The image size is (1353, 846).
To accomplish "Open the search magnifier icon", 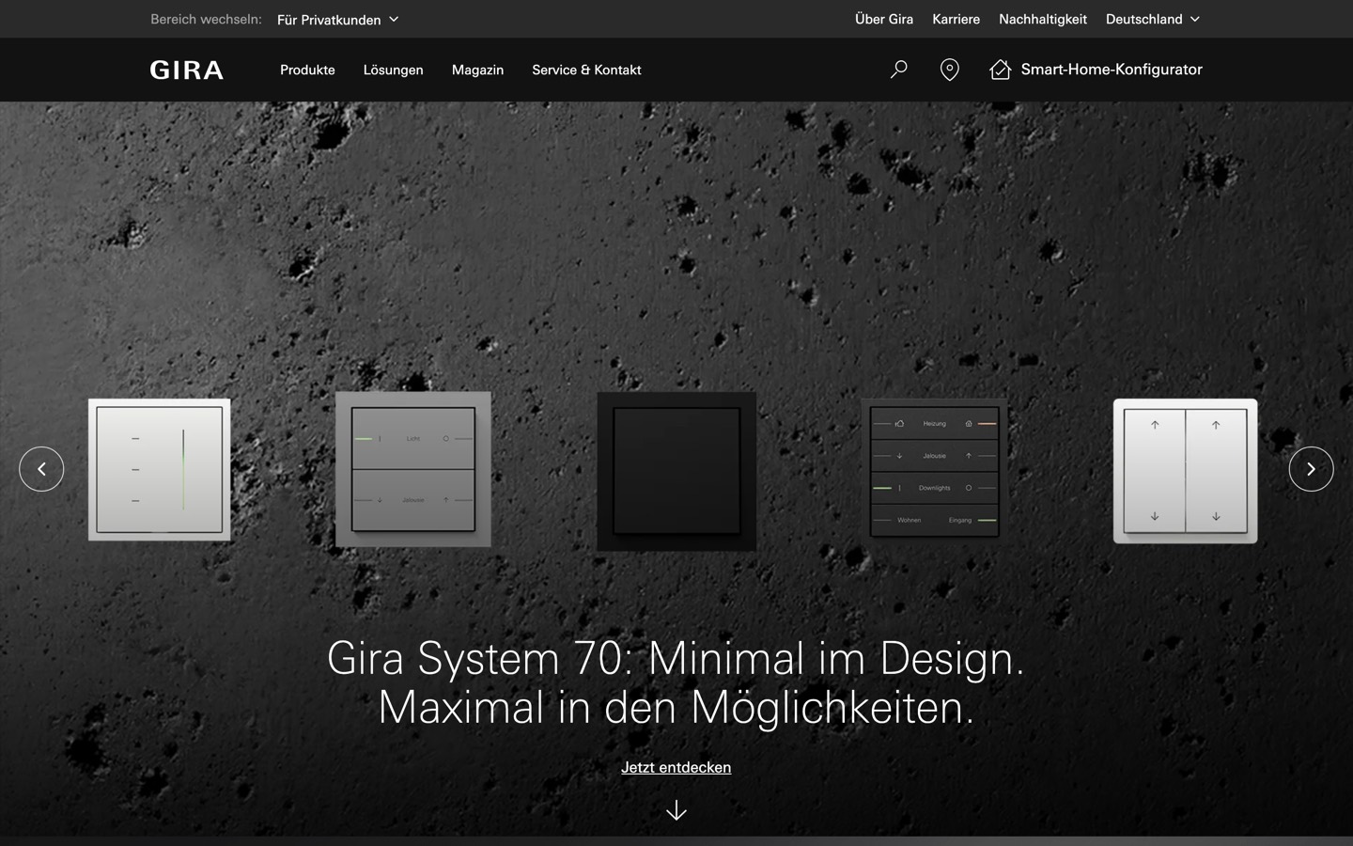I will click(x=899, y=70).
